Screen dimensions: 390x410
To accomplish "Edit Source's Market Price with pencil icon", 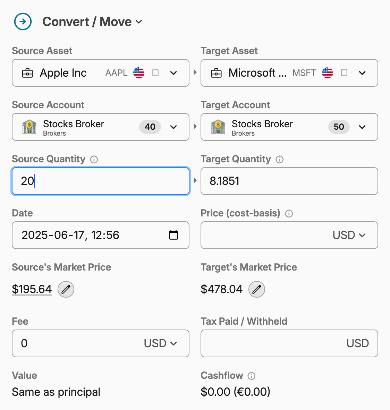I will tap(66, 289).
